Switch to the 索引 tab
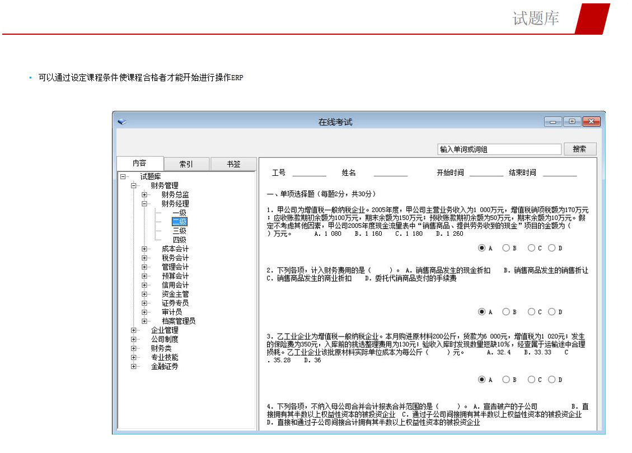The image size is (632, 453). [186, 164]
